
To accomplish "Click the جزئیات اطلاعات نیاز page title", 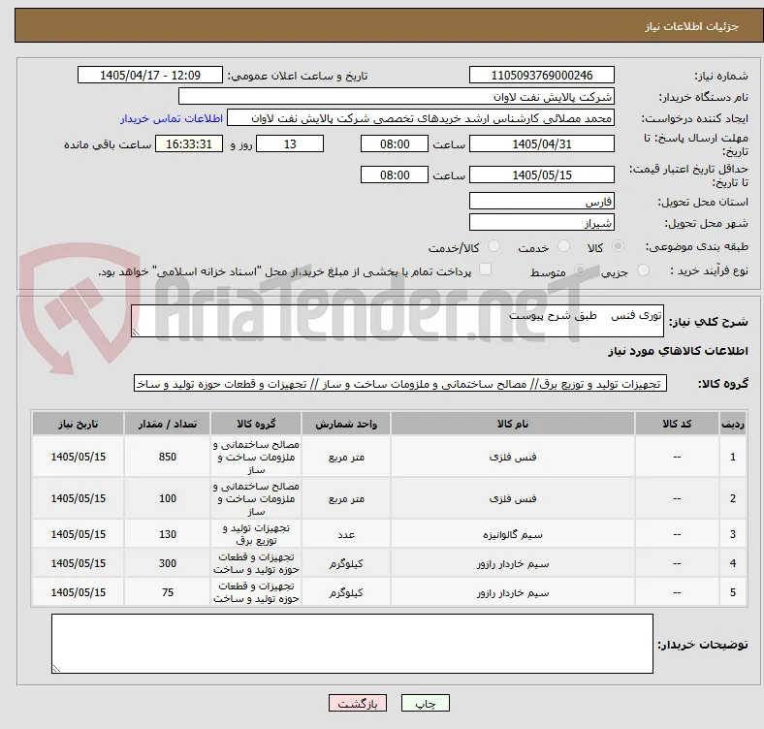I will point(692,26).
